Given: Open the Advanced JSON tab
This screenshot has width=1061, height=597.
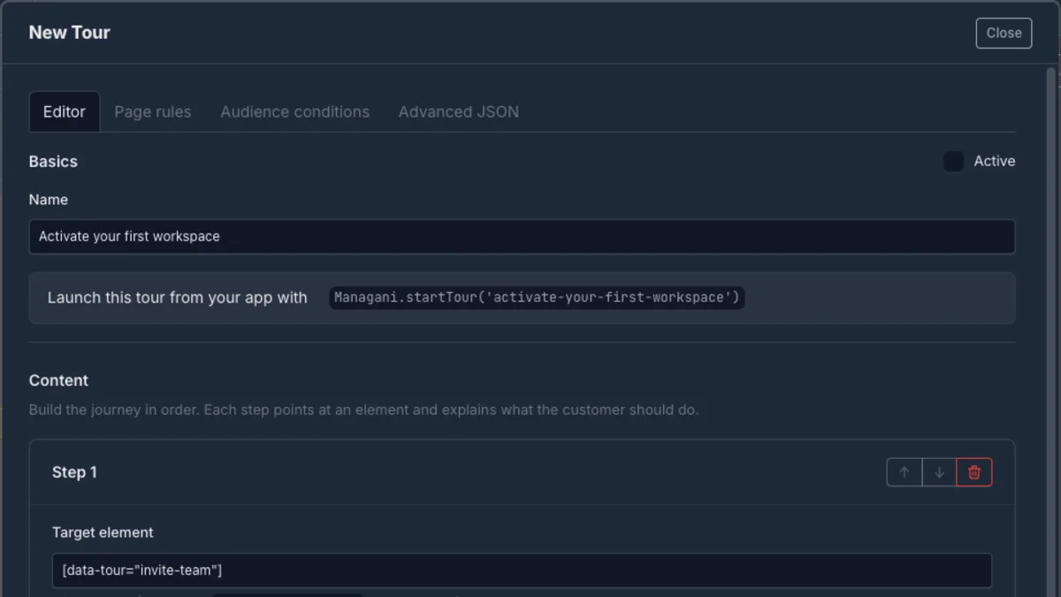Looking at the screenshot, I should coord(459,111).
